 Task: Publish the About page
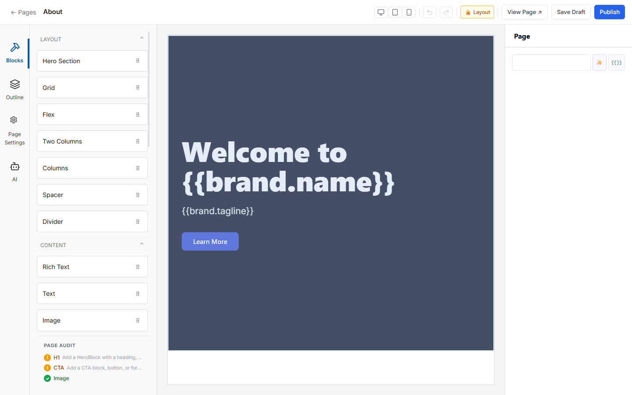610,12
